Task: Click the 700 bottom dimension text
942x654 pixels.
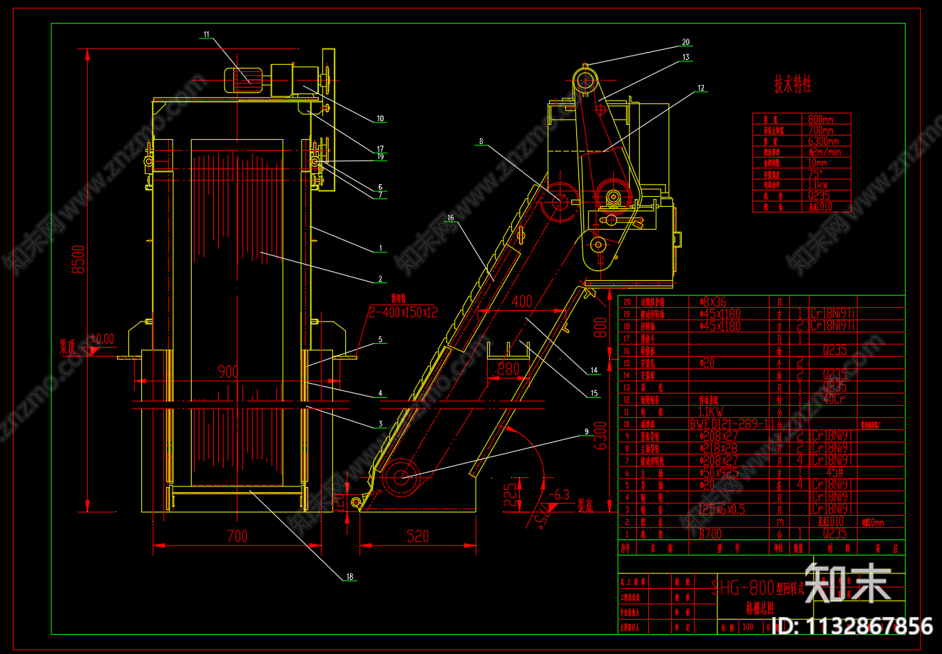Action: [x=237, y=536]
